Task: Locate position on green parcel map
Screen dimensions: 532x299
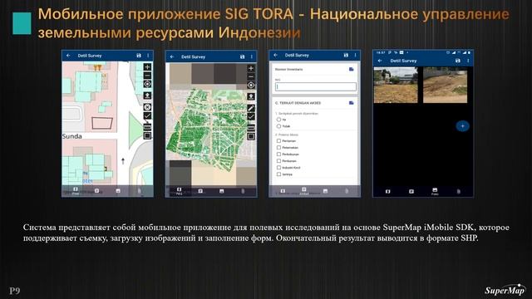Action: point(251,85)
